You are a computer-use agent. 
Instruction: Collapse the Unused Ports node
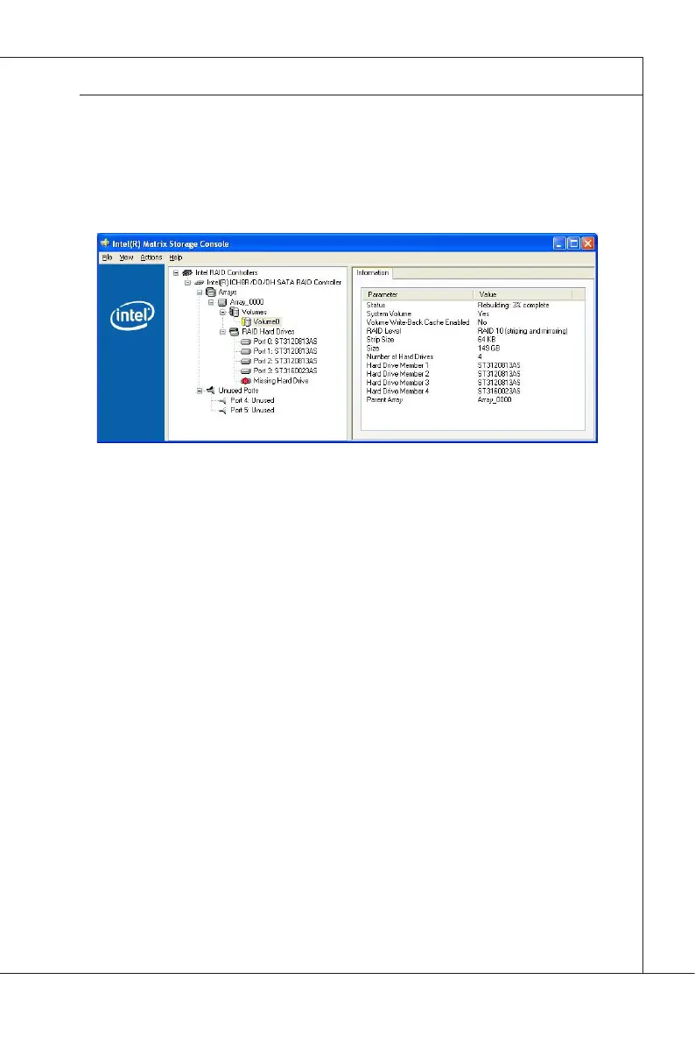point(200,391)
